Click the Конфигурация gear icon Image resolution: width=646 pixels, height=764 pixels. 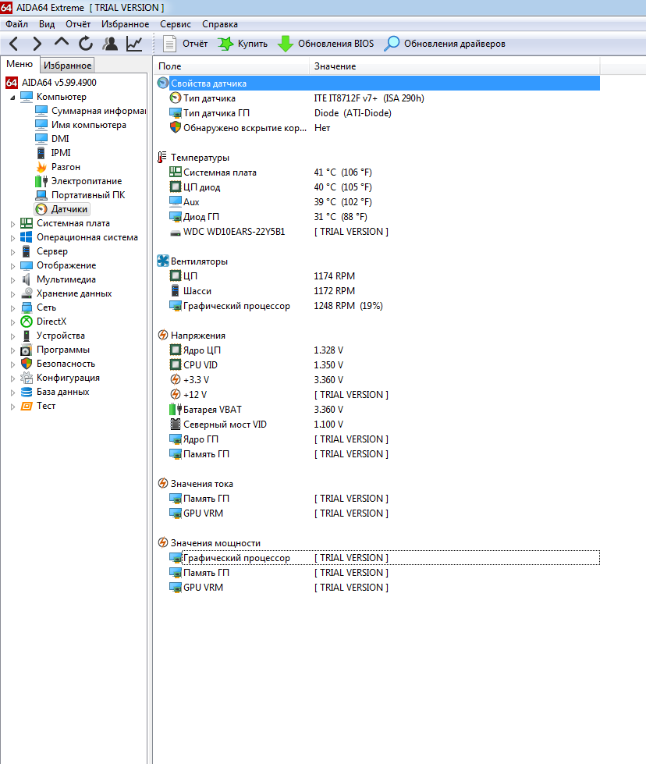pyautogui.click(x=27, y=378)
